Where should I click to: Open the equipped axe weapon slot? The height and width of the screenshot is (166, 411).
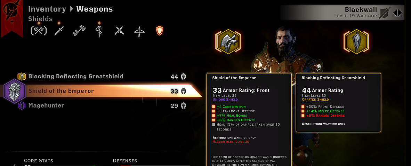228,41
